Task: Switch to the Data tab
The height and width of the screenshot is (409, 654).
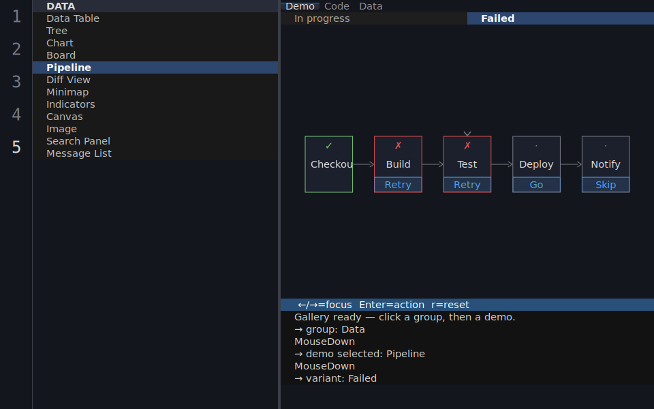Action: pos(371,6)
